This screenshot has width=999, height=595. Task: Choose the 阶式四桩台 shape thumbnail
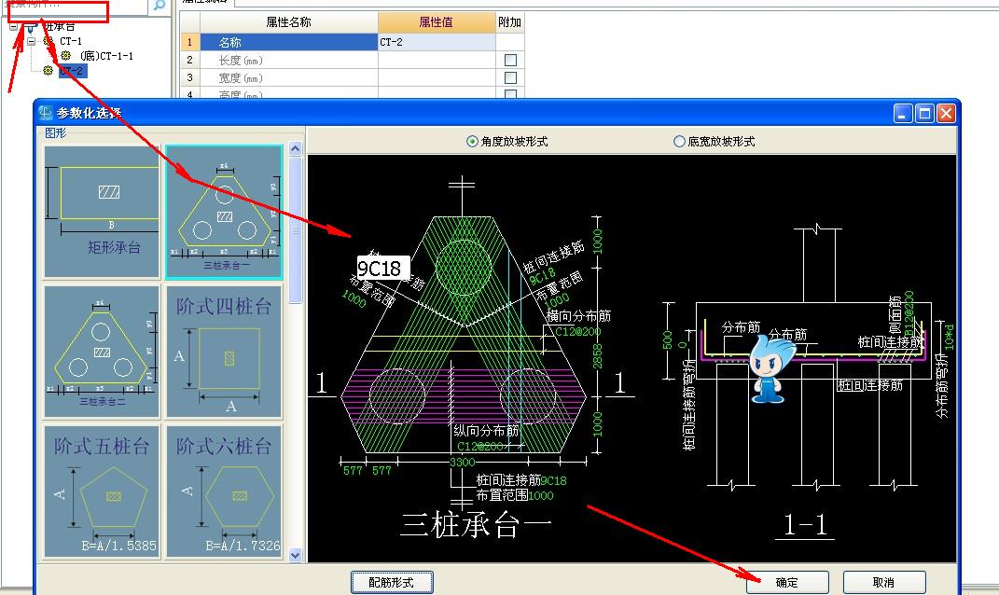224,351
